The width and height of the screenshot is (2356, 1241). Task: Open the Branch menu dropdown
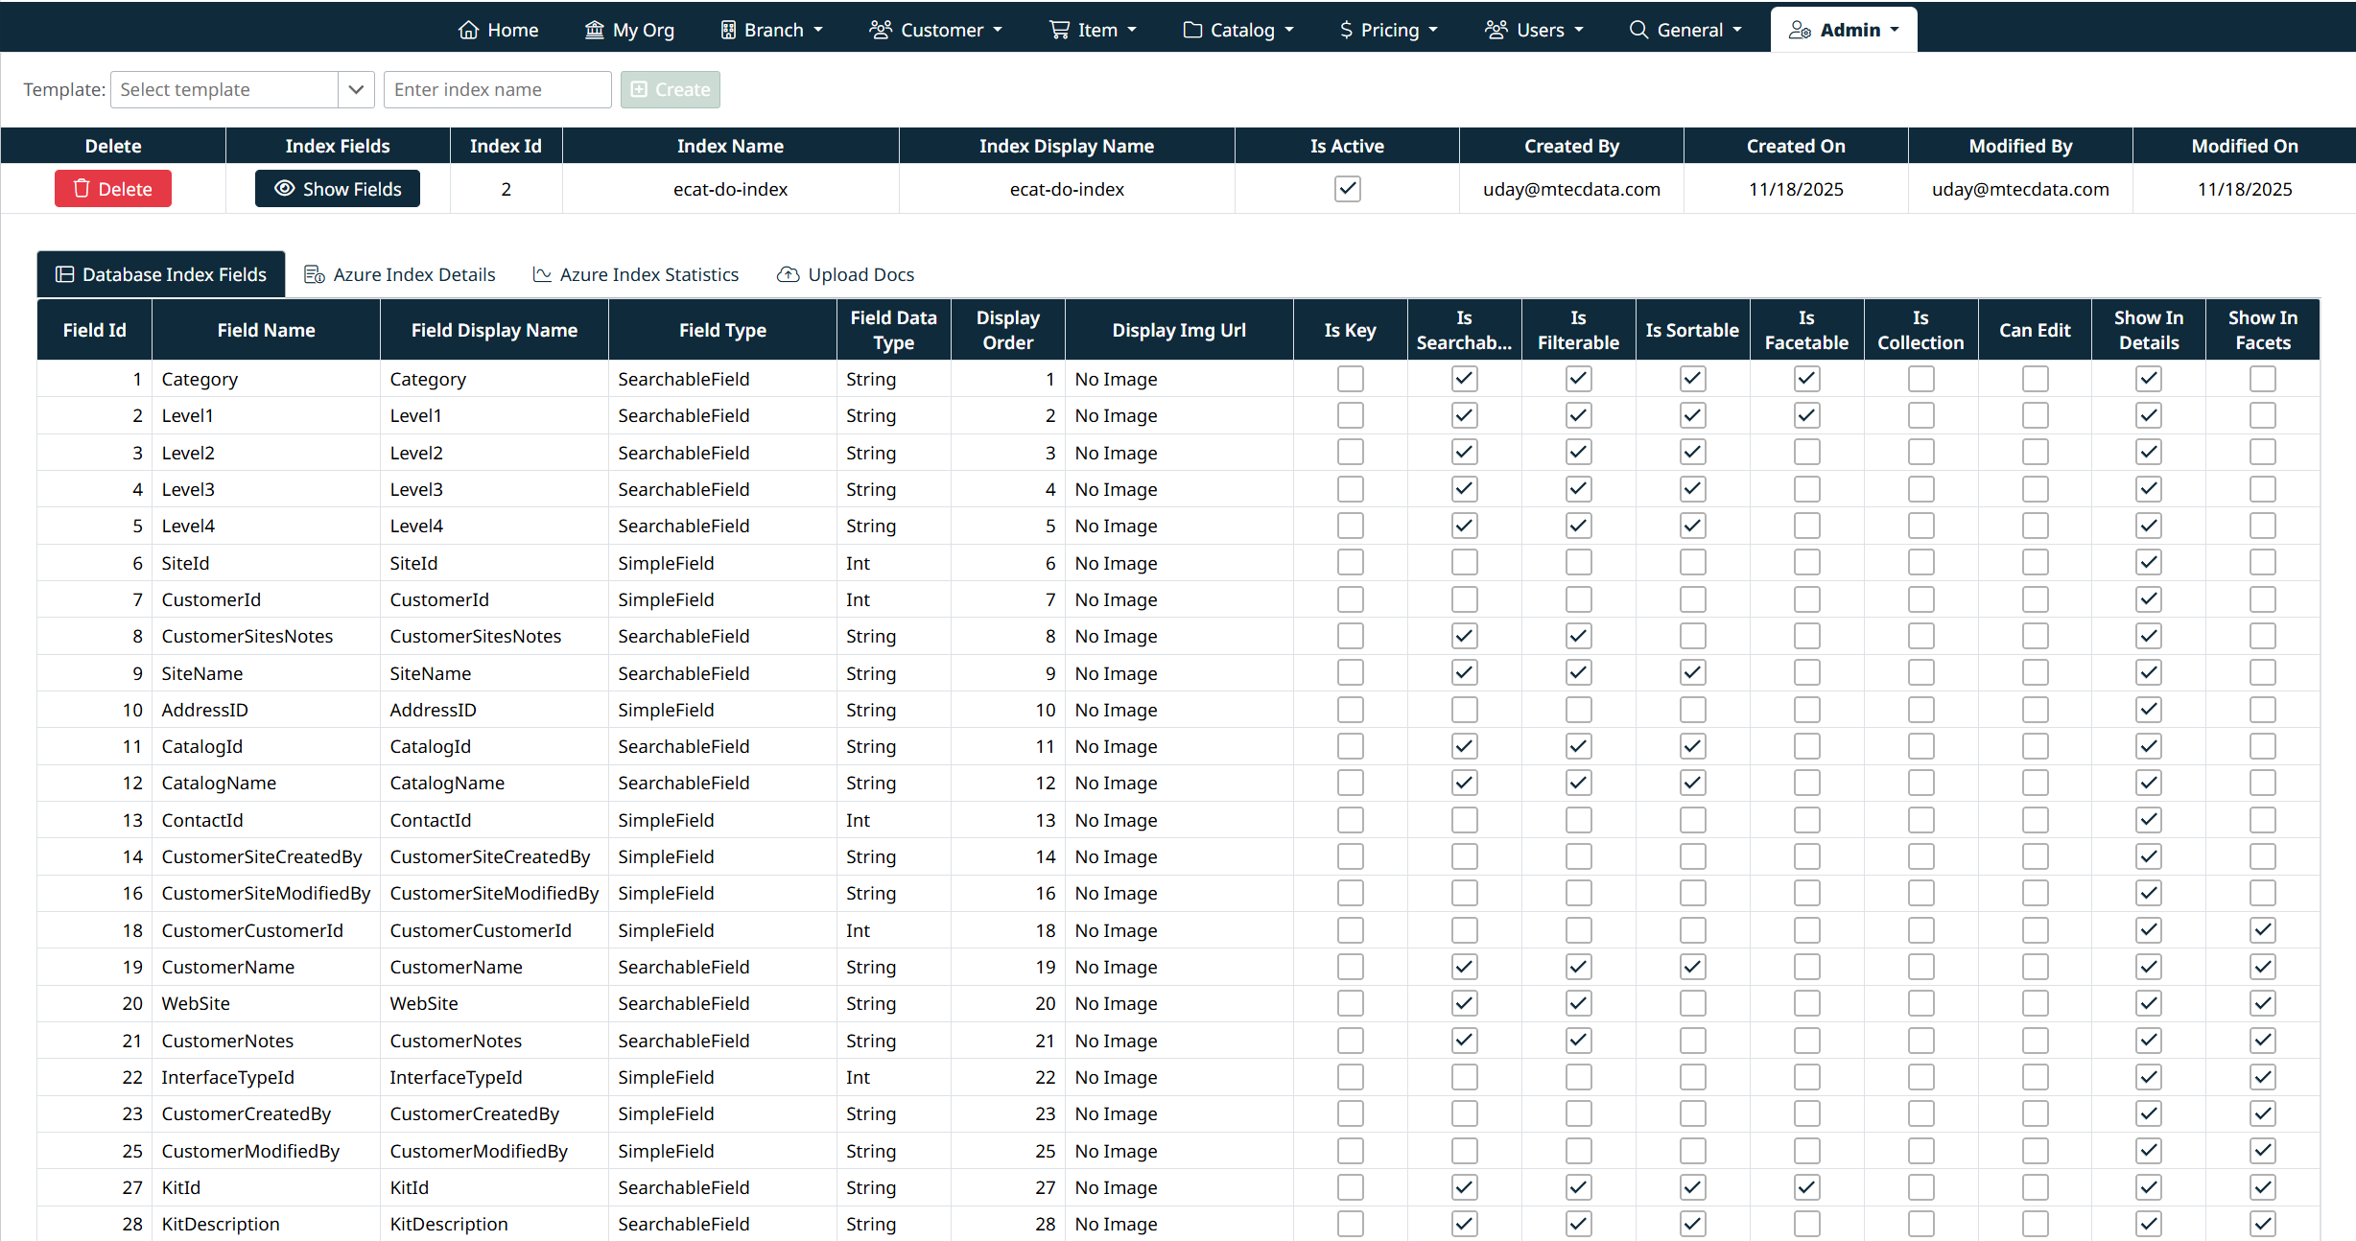pos(772,30)
